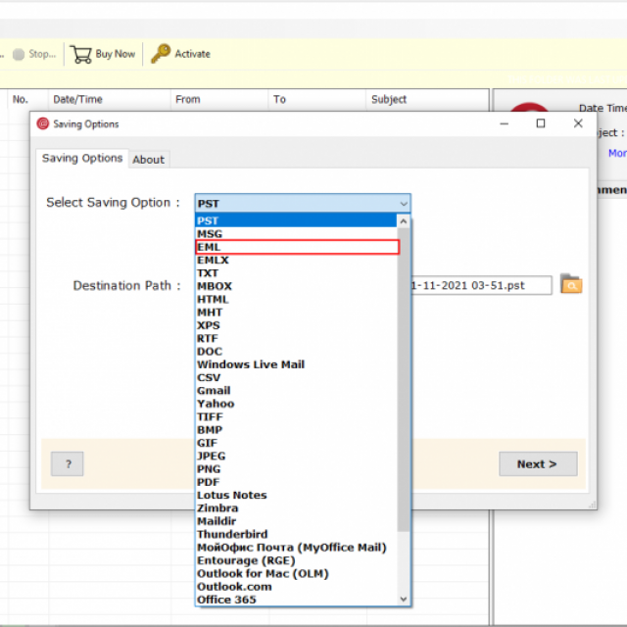Click the Buy Now label in toolbar
Image resolution: width=627 pixels, height=627 pixels.
116,54
